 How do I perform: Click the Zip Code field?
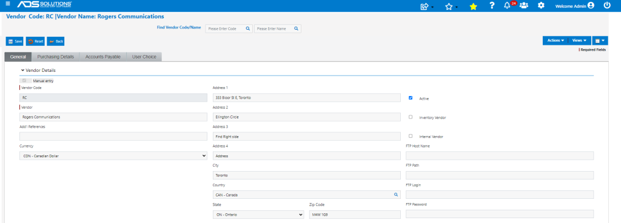click(355, 215)
